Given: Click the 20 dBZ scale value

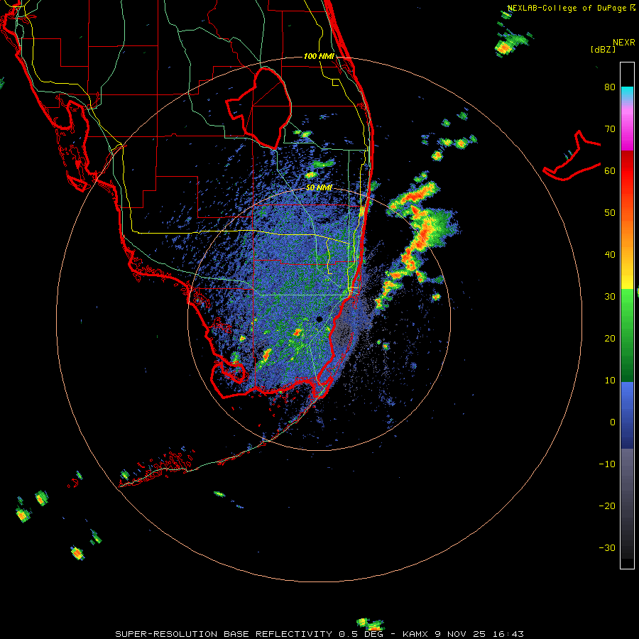Looking at the screenshot, I should coord(610,339).
